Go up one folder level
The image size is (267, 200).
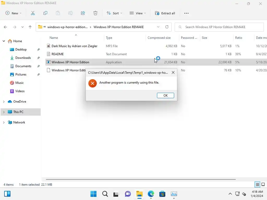pyautogui.click(x=30, y=27)
